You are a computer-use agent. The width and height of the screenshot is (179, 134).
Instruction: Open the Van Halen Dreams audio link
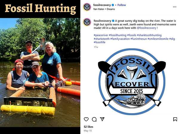[x=104, y=9]
